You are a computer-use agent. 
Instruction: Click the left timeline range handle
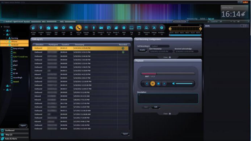coord(170,29)
